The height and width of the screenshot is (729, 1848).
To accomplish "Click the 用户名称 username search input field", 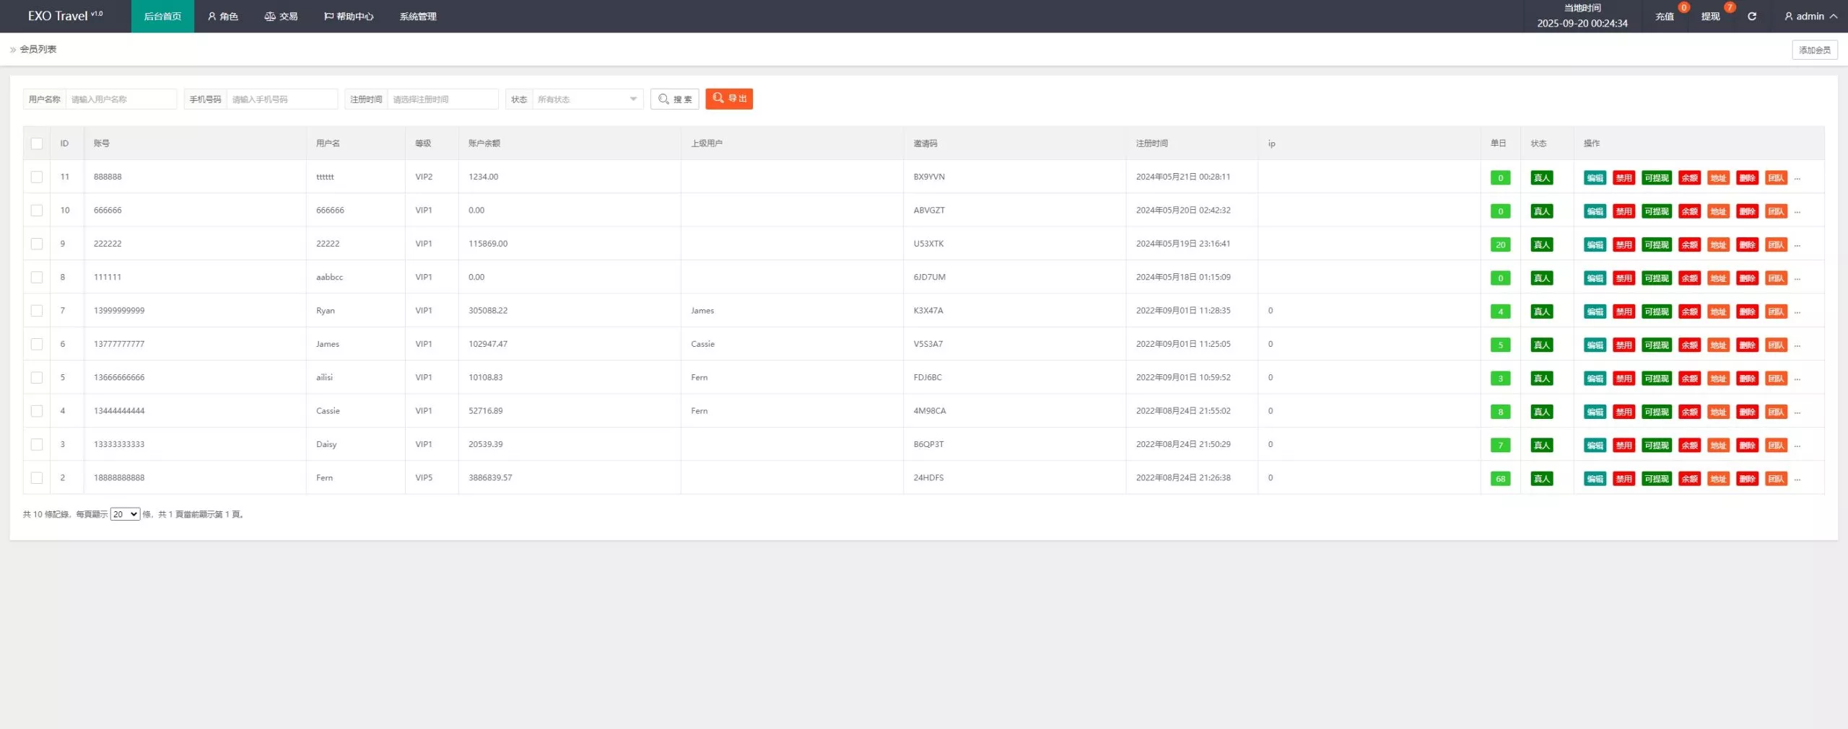I will tap(121, 100).
